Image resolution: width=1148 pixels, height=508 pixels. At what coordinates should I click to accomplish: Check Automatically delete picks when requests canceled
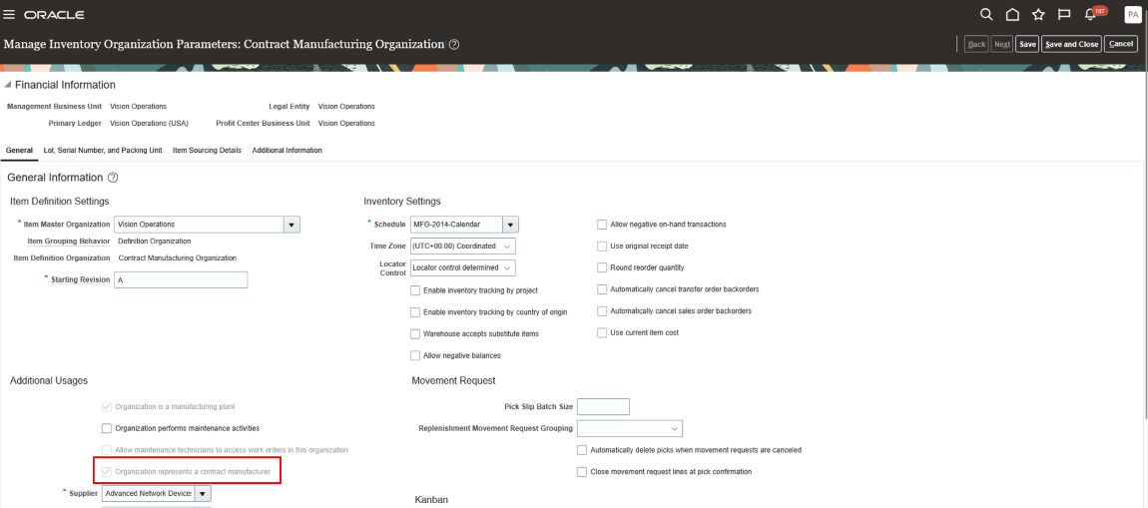click(582, 450)
